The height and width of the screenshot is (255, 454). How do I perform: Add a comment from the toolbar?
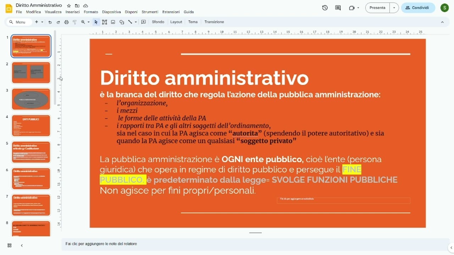coord(144,22)
